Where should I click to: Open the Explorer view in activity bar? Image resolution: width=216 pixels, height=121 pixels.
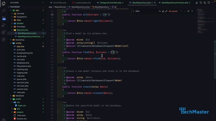[x=4, y=3]
